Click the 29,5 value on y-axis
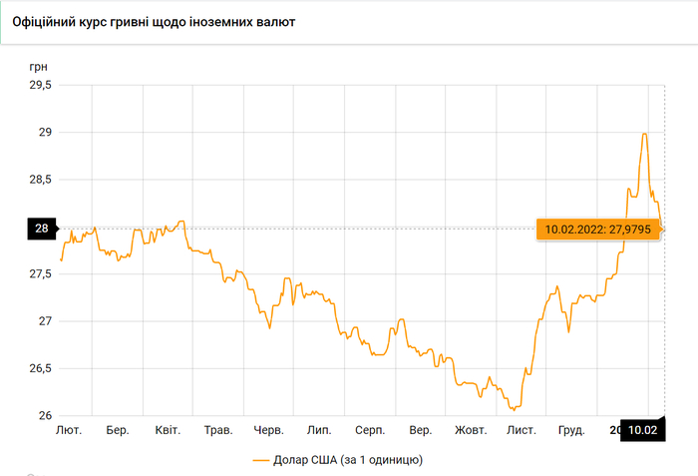 click(x=40, y=86)
